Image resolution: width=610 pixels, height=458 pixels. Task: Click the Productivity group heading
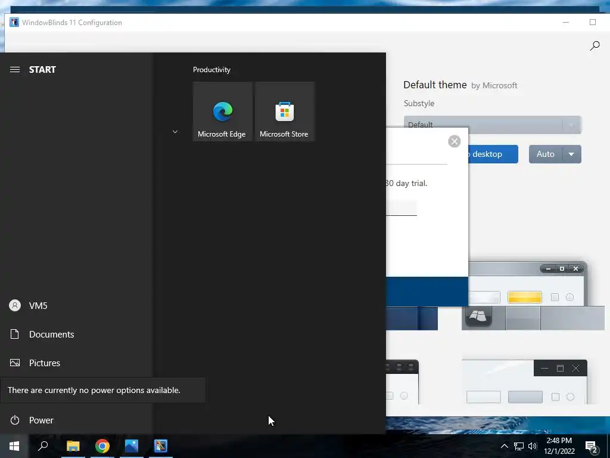[x=211, y=70]
